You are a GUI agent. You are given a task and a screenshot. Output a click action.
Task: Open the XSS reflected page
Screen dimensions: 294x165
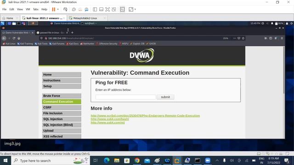(62, 137)
